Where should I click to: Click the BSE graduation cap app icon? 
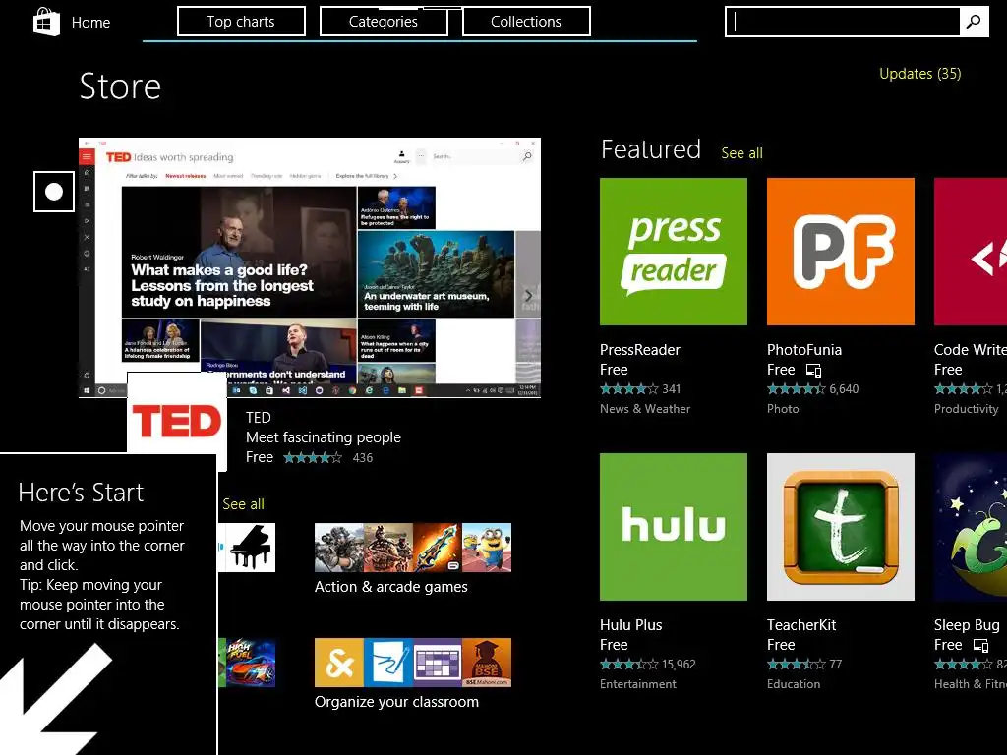(487, 663)
